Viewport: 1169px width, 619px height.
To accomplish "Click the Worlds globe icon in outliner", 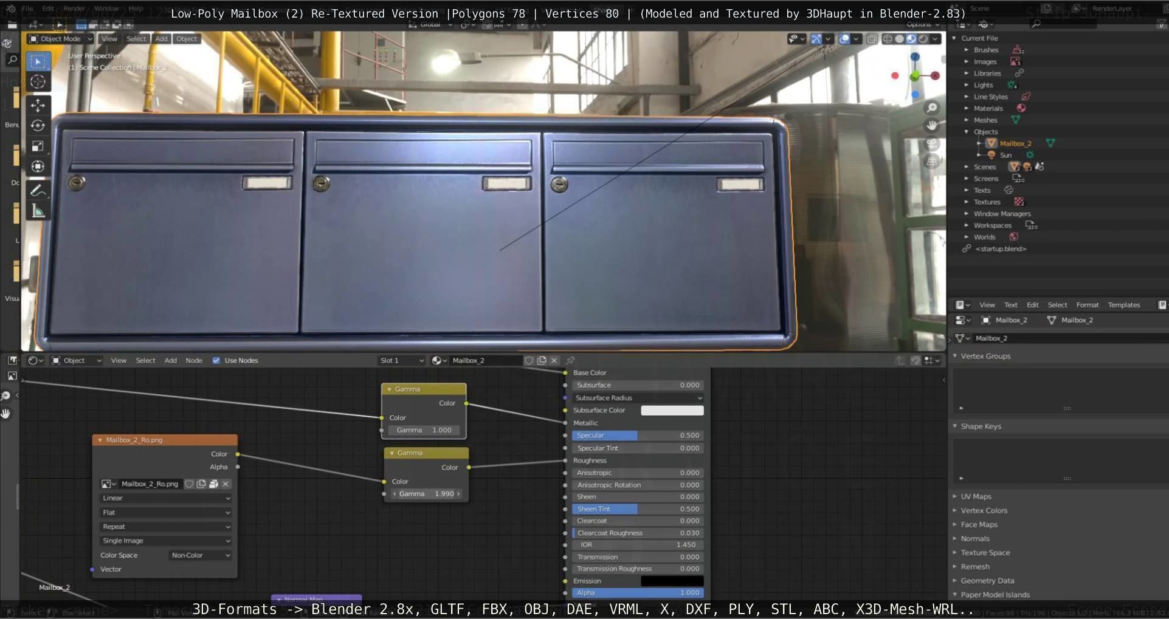I will pyautogui.click(x=1014, y=237).
